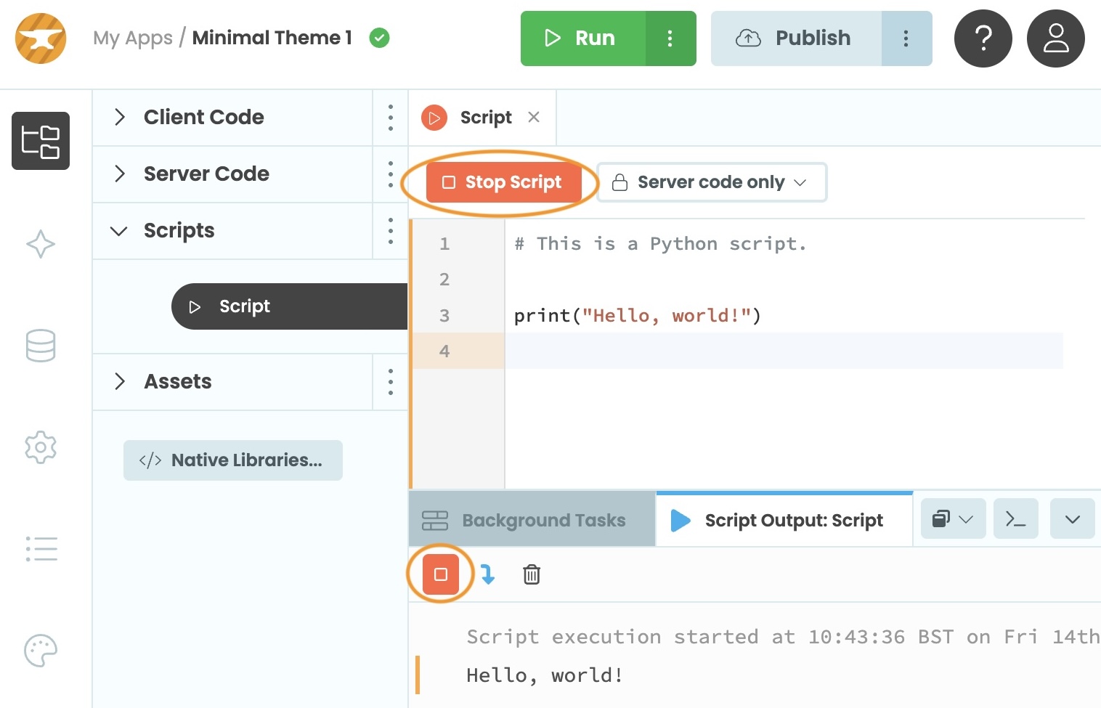Collapse the bottom panel with chevron button
Screen dimensions: 1101x708
coord(1073,518)
